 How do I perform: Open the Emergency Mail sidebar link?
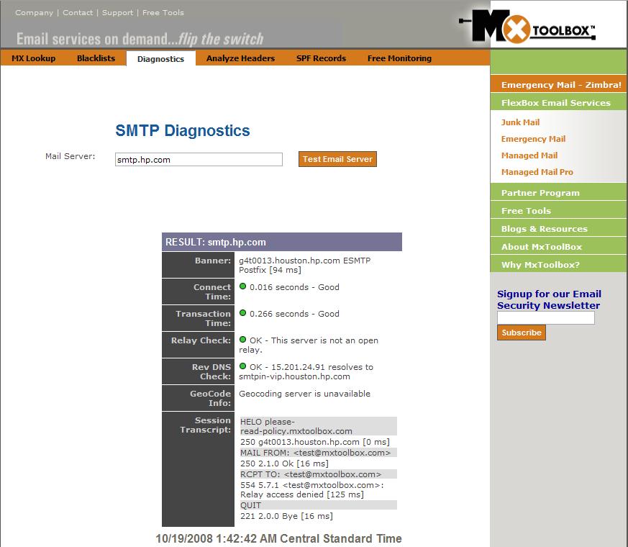tap(534, 139)
